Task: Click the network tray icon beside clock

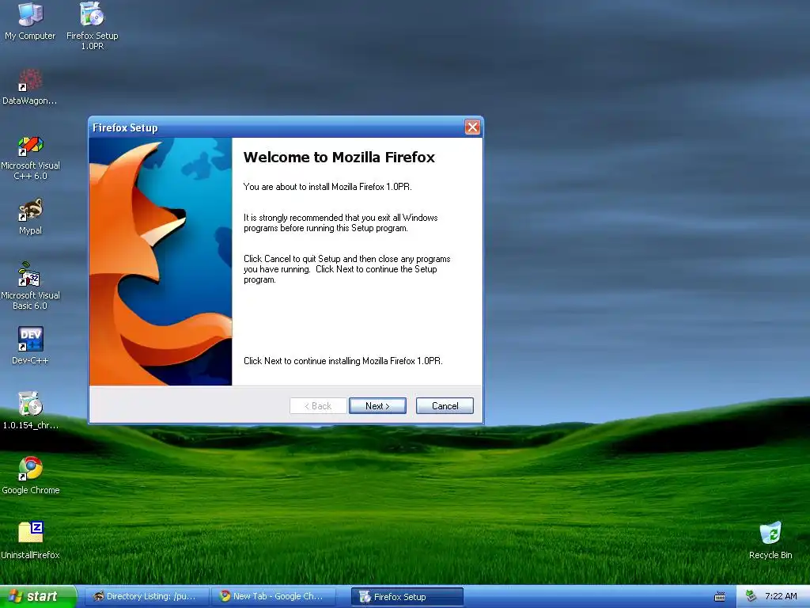Action: [x=751, y=596]
